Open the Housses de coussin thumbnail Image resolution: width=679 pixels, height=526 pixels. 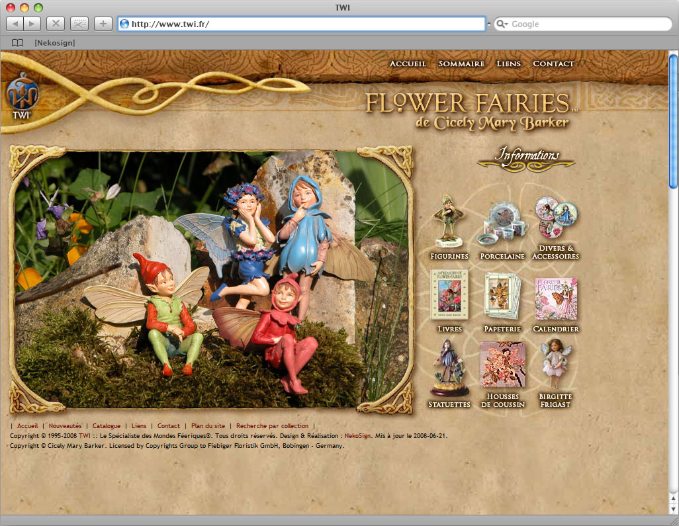(x=502, y=365)
